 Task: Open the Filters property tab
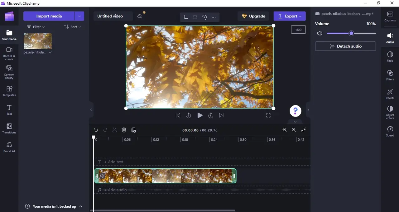[x=390, y=75]
